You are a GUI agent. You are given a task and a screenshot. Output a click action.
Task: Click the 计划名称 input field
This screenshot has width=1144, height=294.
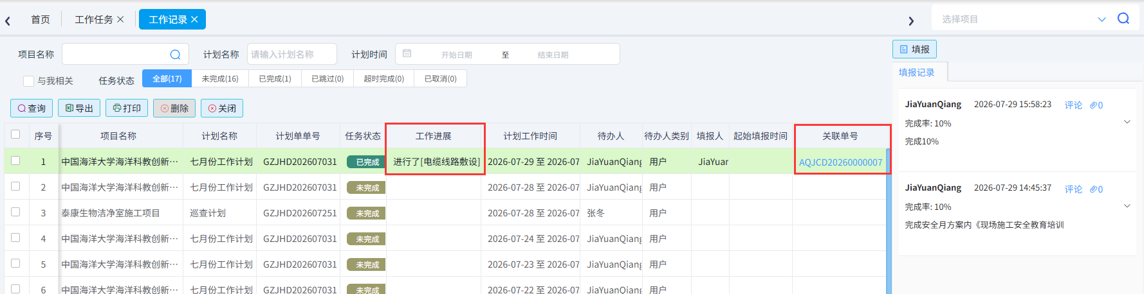(292, 54)
